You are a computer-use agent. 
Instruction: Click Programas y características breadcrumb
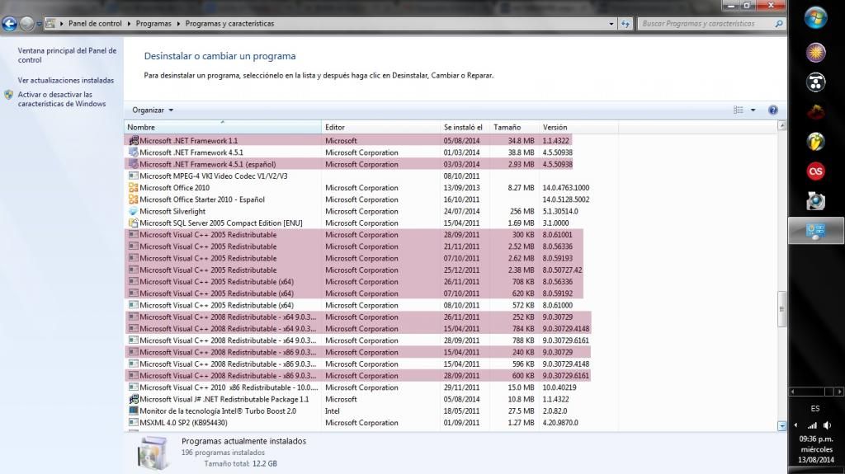229,24
